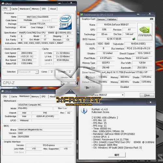The width and height of the screenshot is (163, 163).
Task: Click the Socket 775 LGA package field
Action: [37, 24]
